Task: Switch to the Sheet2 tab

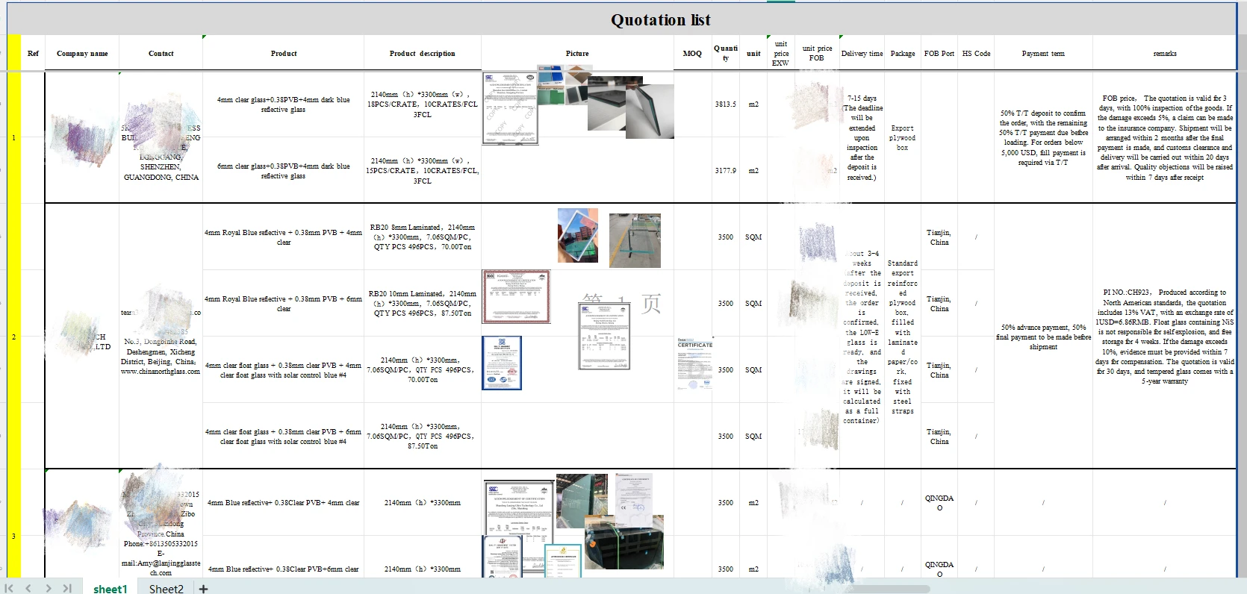Action: point(166,589)
